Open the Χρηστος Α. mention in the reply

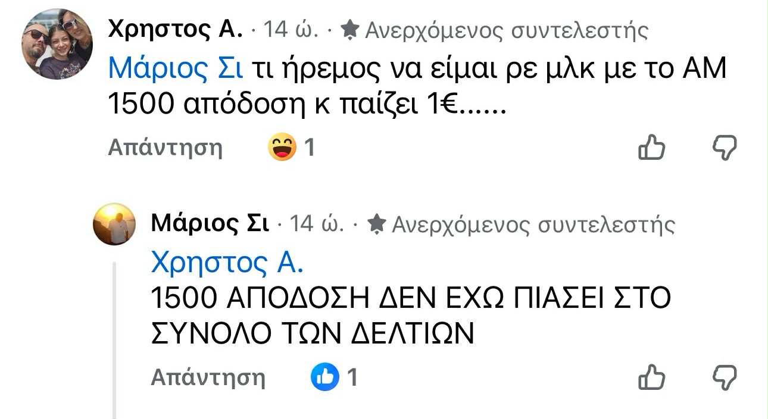pyautogui.click(x=227, y=263)
